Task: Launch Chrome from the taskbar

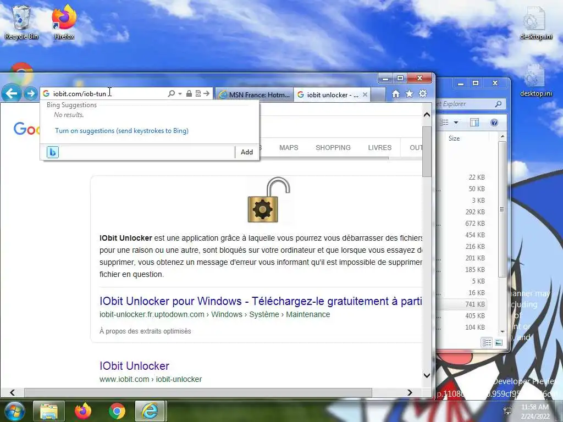Action: point(117,411)
